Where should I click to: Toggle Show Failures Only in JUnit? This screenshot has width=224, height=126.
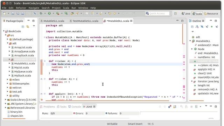169,106
